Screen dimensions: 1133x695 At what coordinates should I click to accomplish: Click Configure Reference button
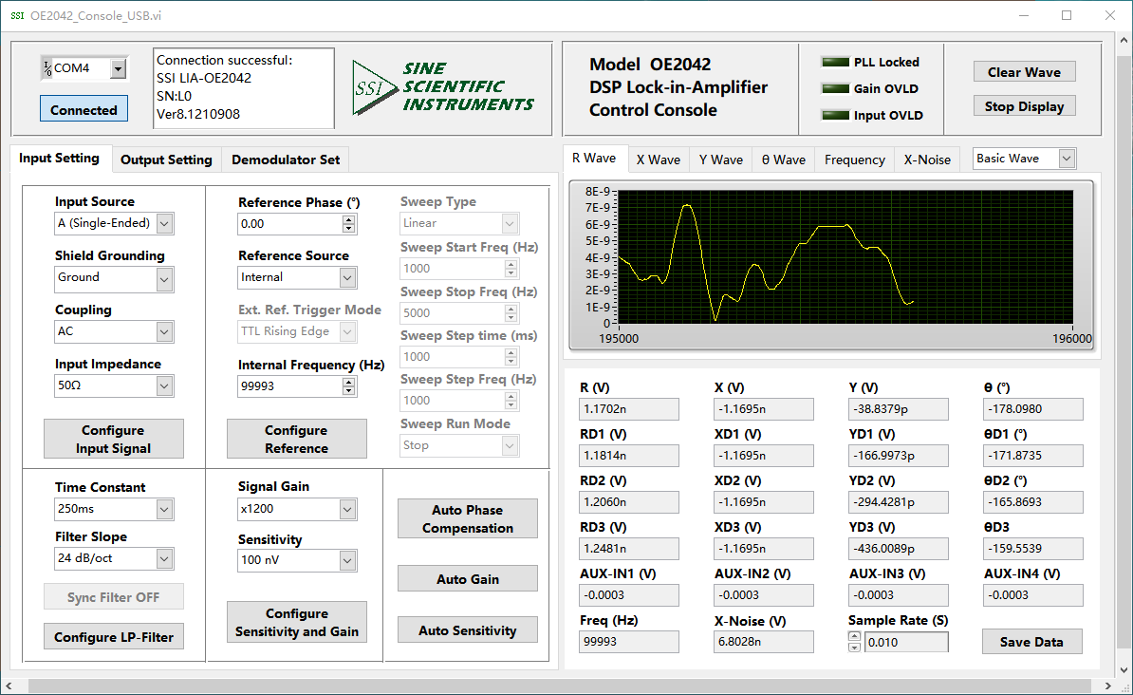pyautogui.click(x=296, y=439)
